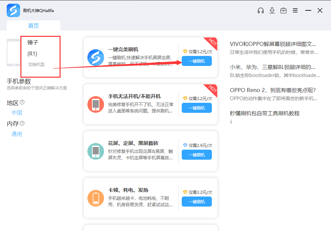Click gold diamond icon in 一键完美刷机 card
Screen dimensions: 331x231
click(x=185, y=52)
